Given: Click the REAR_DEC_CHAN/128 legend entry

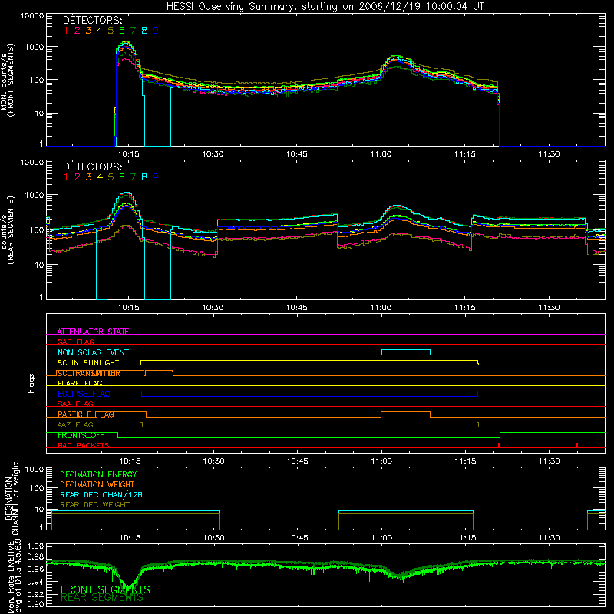Looking at the screenshot, I should pyautogui.click(x=101, y=495).
